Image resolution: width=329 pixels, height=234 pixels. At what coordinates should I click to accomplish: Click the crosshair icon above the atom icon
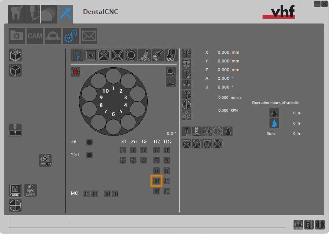pyautogui.click(x=186, y=105)
